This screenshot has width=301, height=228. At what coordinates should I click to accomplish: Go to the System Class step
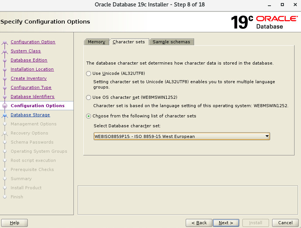tap(26, 51)
